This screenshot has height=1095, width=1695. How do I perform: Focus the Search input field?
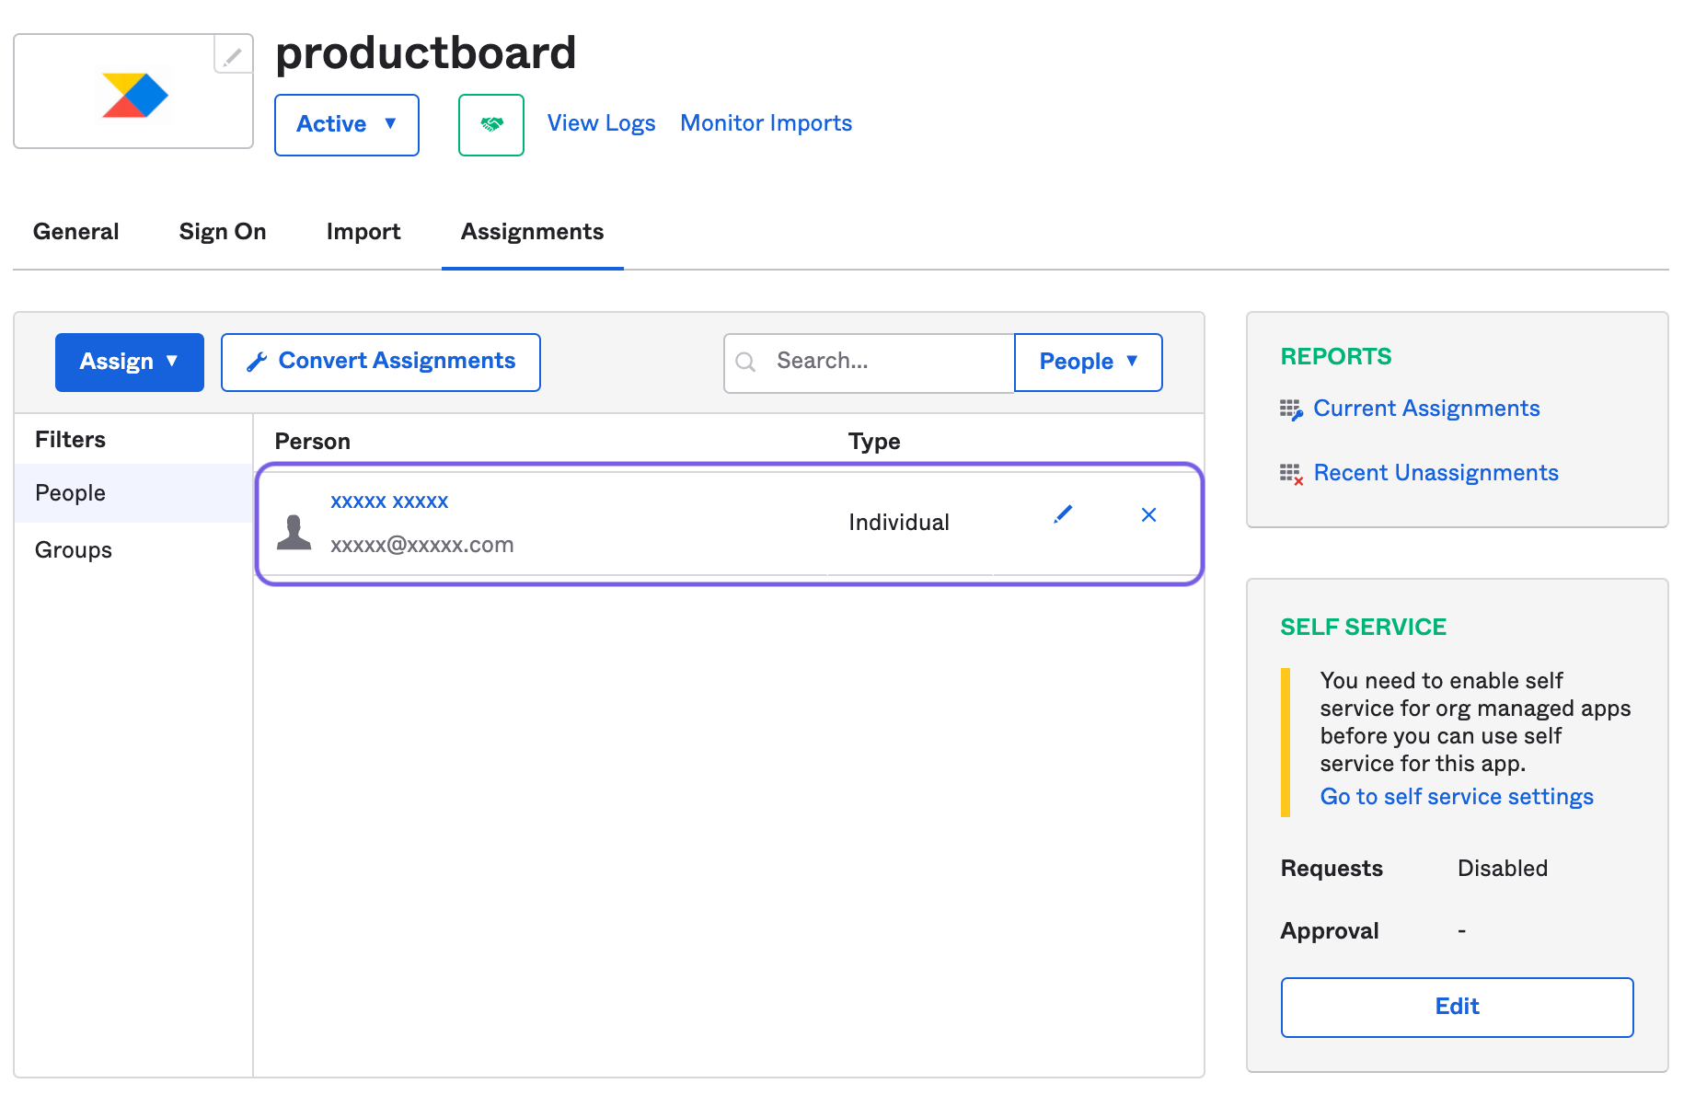coord(870,363)
